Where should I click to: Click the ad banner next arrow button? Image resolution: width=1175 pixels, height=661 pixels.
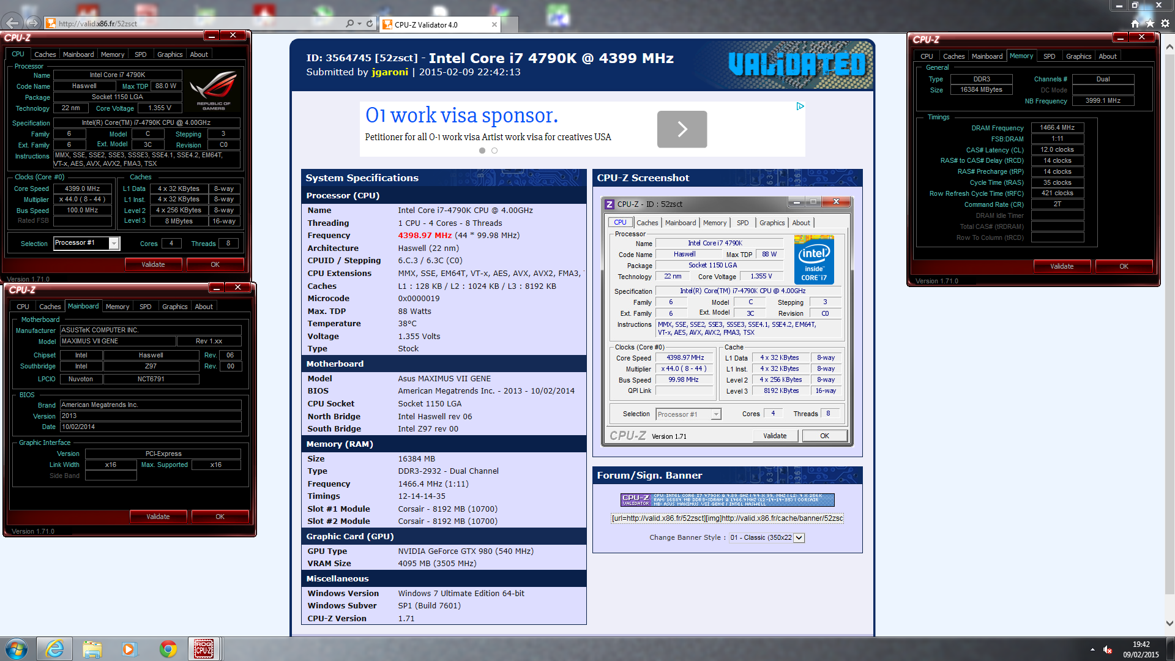click(682, 129)
